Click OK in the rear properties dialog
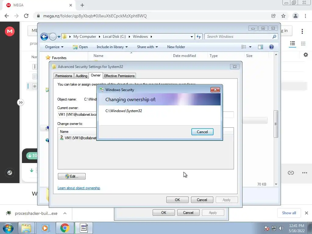 [164, 212]
